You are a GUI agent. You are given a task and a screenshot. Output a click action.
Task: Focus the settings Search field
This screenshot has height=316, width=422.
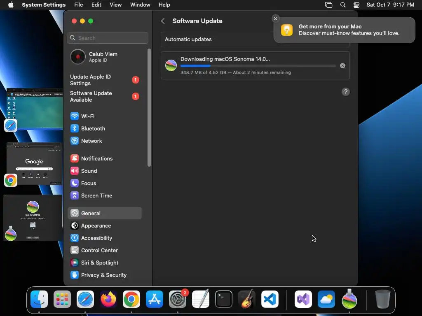(108, 38)
